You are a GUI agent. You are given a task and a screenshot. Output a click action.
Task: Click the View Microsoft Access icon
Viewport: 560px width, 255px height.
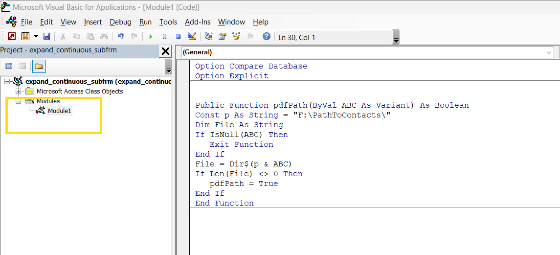(12, 37)
